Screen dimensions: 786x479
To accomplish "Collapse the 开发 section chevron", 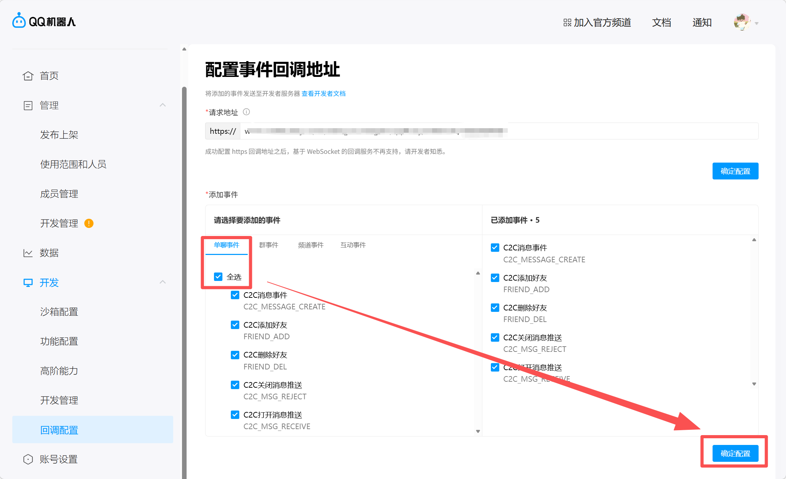I will tap(163, 282).
